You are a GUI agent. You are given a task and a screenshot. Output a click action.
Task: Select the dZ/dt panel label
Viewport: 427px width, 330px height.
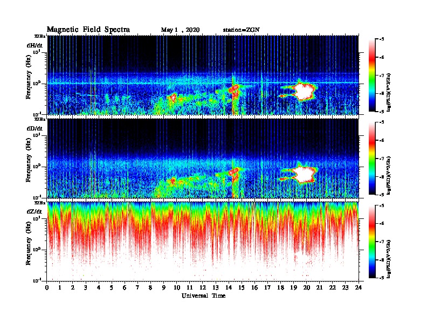(35, 211)
